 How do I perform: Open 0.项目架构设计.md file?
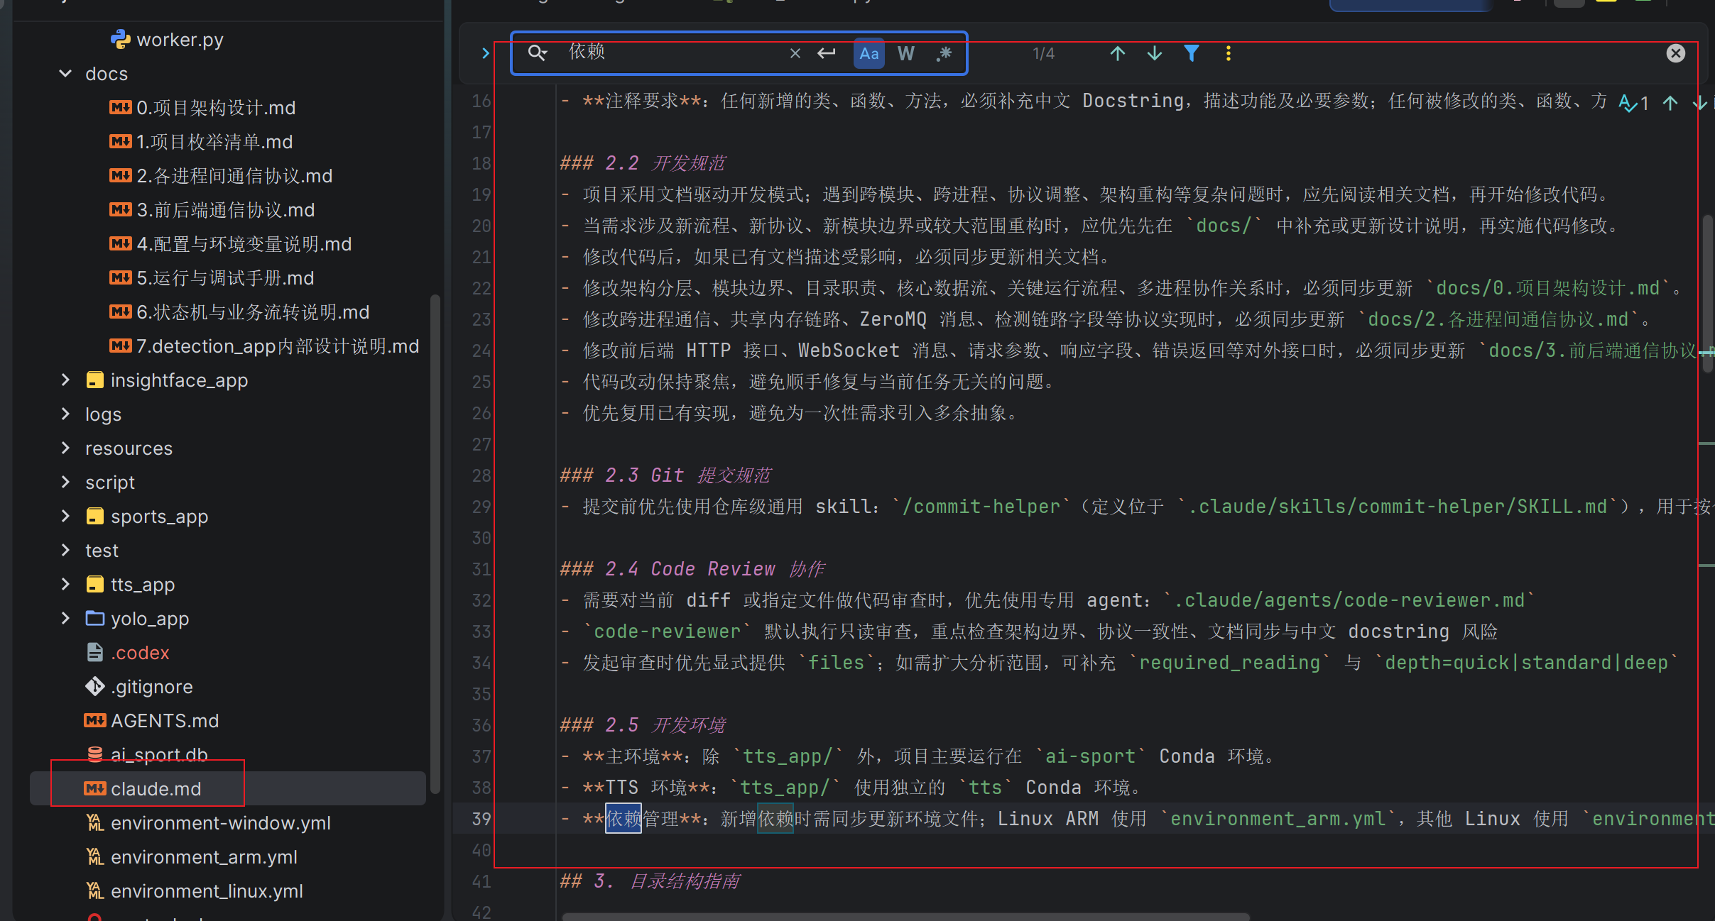pos(215,108)
